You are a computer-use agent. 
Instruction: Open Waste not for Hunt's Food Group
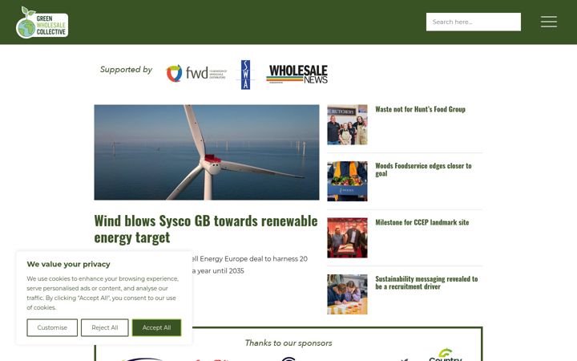pyautogui.click(x=420, y=109)
